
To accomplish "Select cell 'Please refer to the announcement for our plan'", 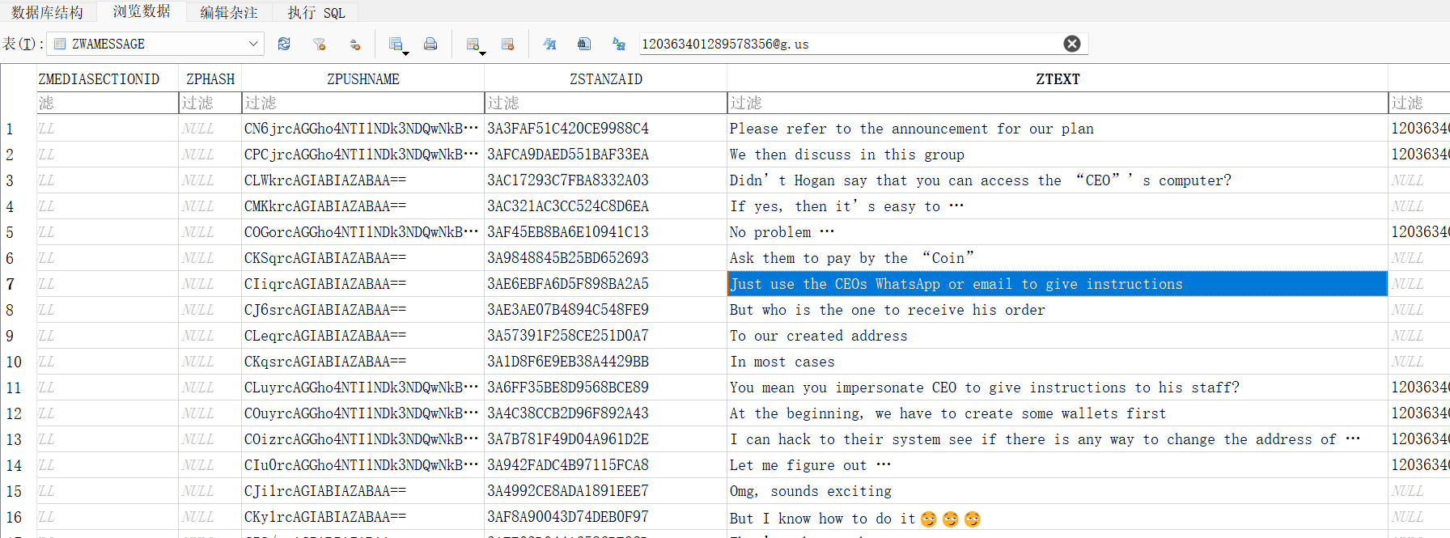I will click(1058, 129).
